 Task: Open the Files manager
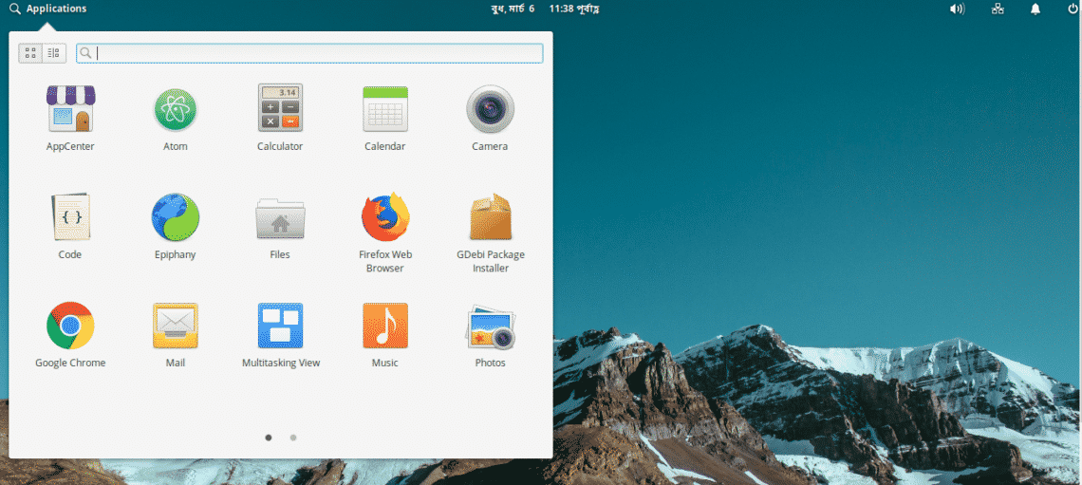(x=280, y=218)
